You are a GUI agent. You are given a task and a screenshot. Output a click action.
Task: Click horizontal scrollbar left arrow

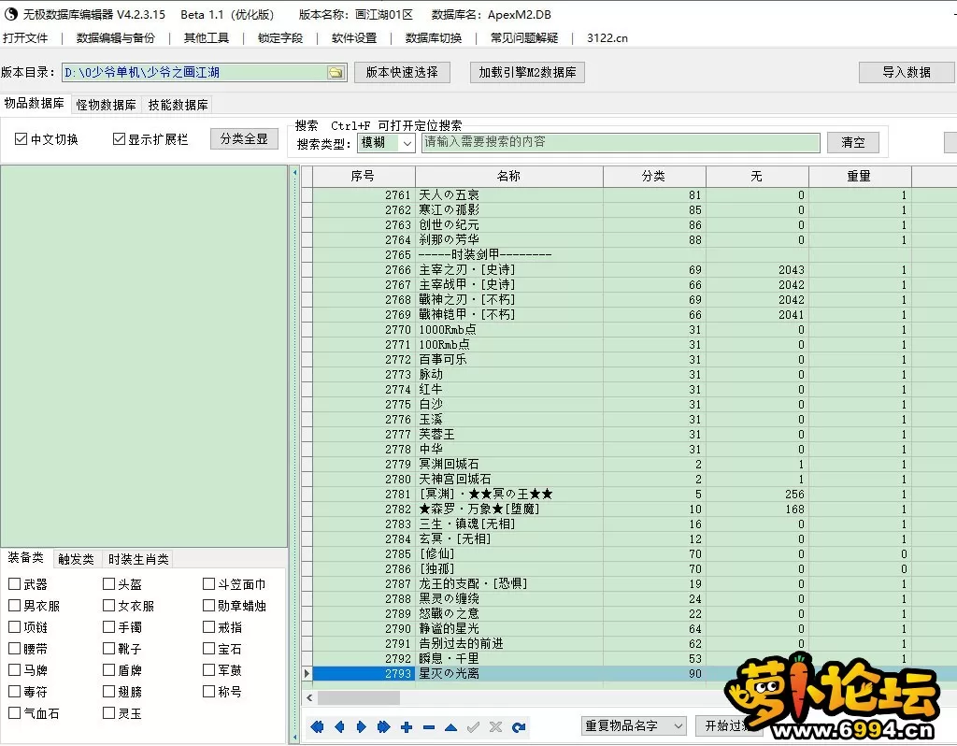[309, 697]
